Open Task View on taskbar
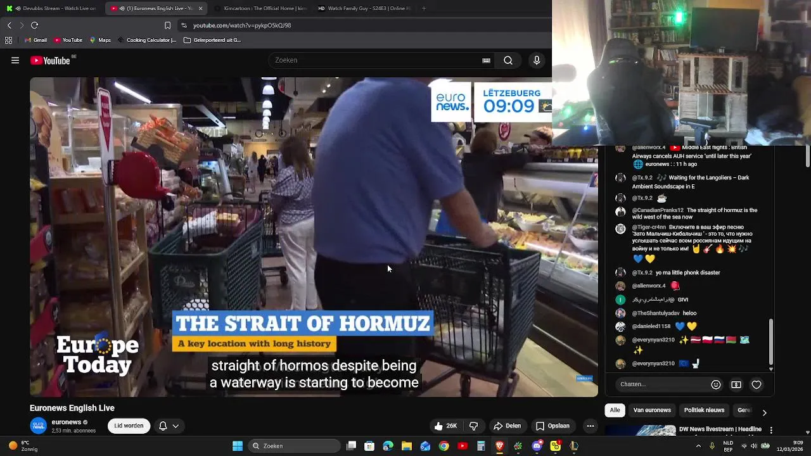 click(352, 446)
